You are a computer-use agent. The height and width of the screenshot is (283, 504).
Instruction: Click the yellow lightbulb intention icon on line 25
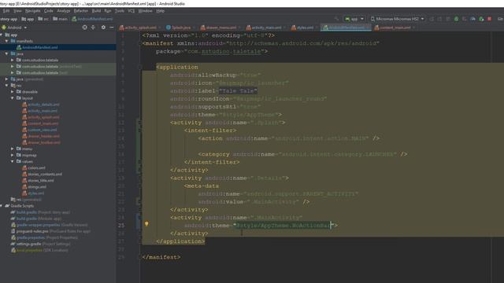click(146, 224)
